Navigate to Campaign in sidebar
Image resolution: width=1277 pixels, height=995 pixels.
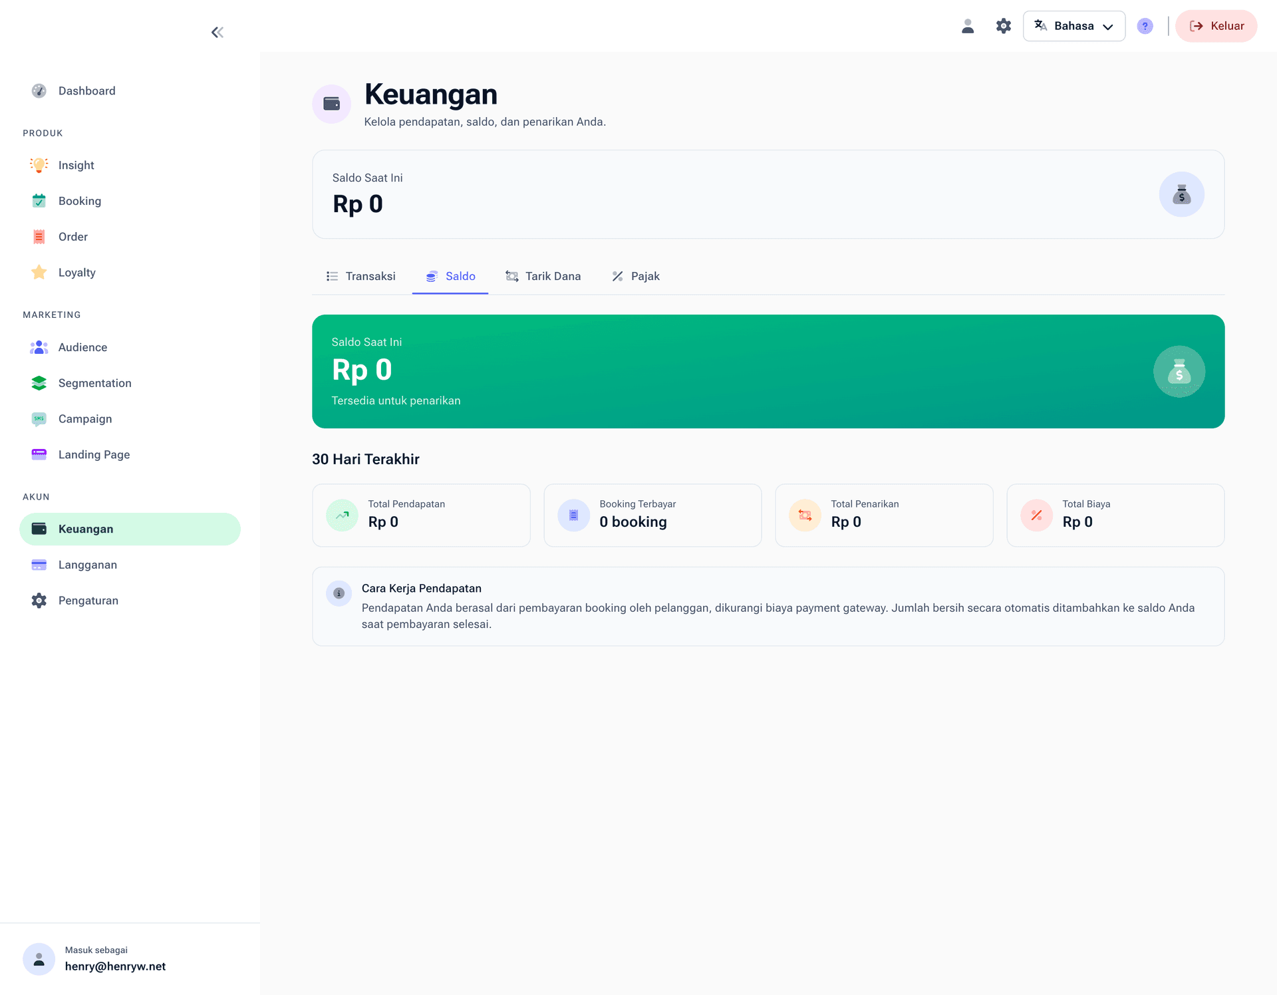pyautogui.click(x=84, y=419)
